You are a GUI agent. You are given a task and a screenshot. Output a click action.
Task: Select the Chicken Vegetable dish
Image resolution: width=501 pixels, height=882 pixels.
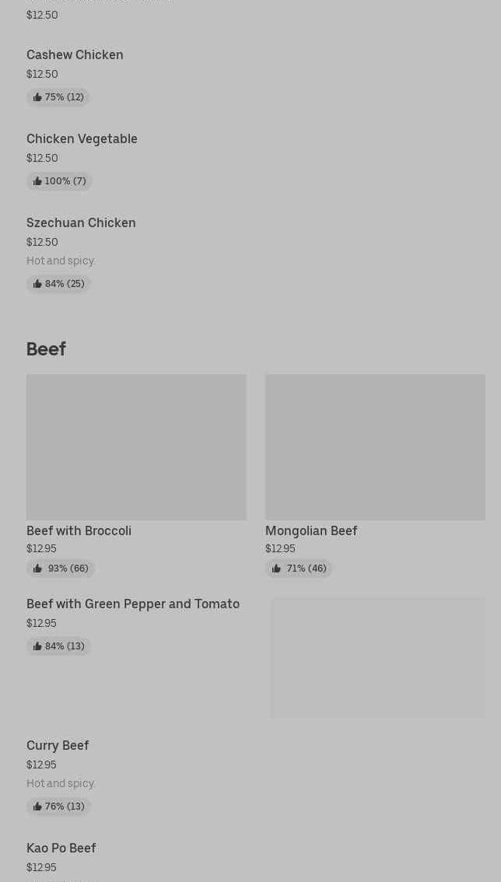(82, 138)
